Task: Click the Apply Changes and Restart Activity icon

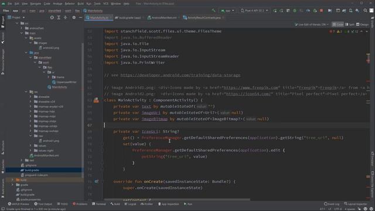Action: coord(275,11)
